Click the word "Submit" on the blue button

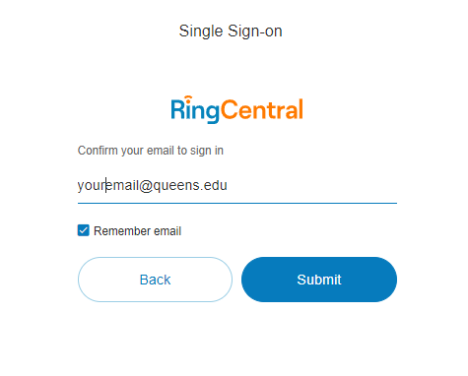coord(319,280)
